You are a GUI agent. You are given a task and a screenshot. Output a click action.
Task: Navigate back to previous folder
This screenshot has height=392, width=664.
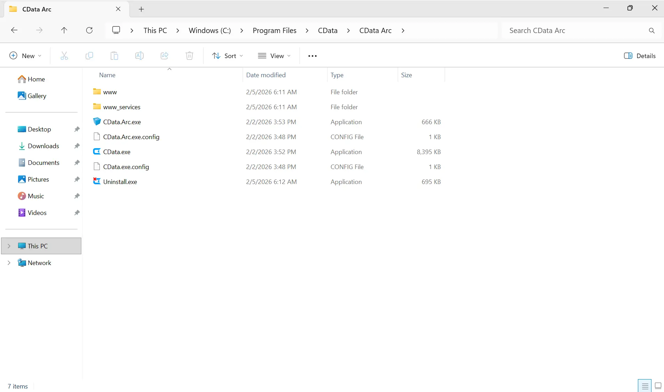pos(14,30)
